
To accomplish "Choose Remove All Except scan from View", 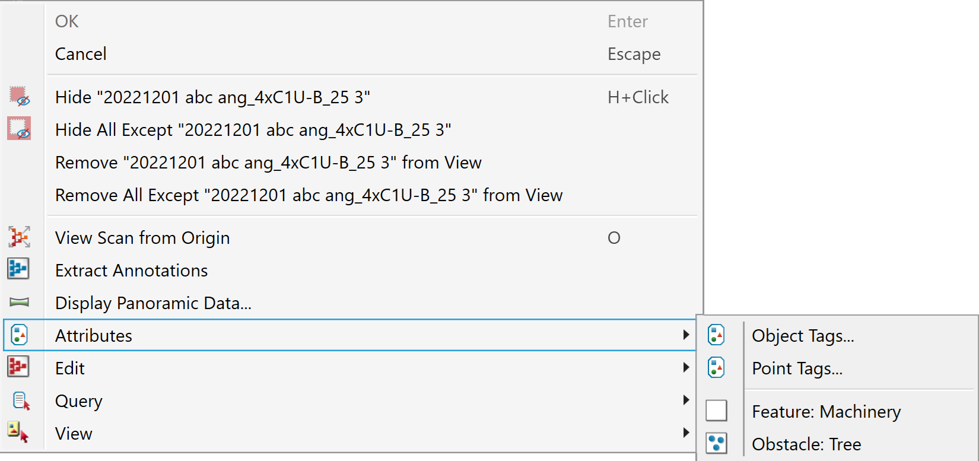I will [x=309, y=195].
